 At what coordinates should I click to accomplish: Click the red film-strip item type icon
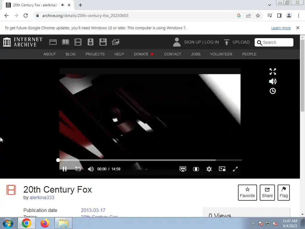11,190
